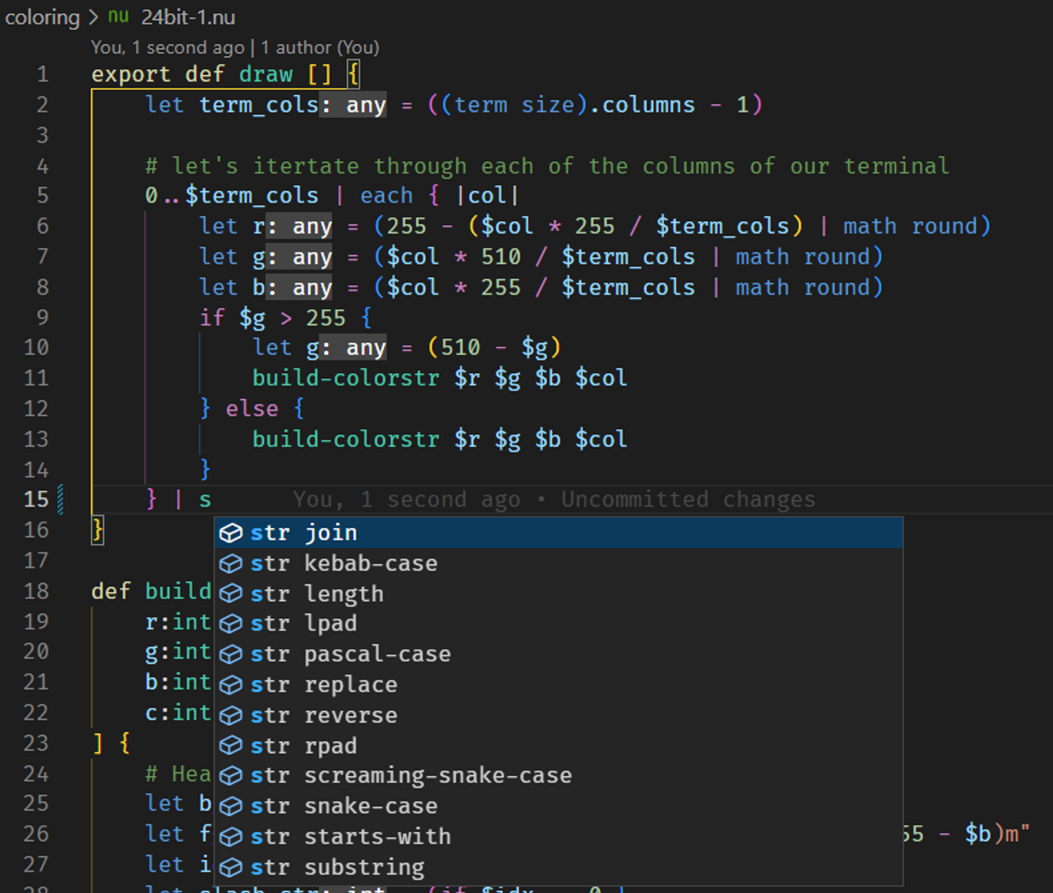1053x893 pixels.
Task: Place cursor on 'build-colorstr' call on line 11
Action: coord(345,378)
